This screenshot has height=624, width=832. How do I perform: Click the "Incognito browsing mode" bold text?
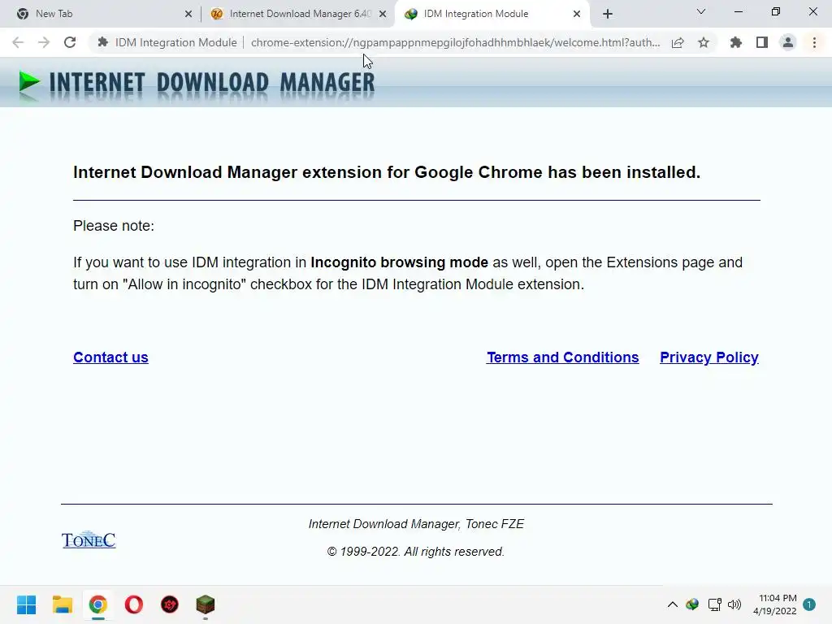point(399,262)
